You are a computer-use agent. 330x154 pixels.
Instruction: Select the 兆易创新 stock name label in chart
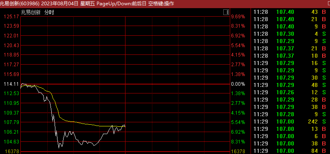pyautogui.click(x=31, y=12)
